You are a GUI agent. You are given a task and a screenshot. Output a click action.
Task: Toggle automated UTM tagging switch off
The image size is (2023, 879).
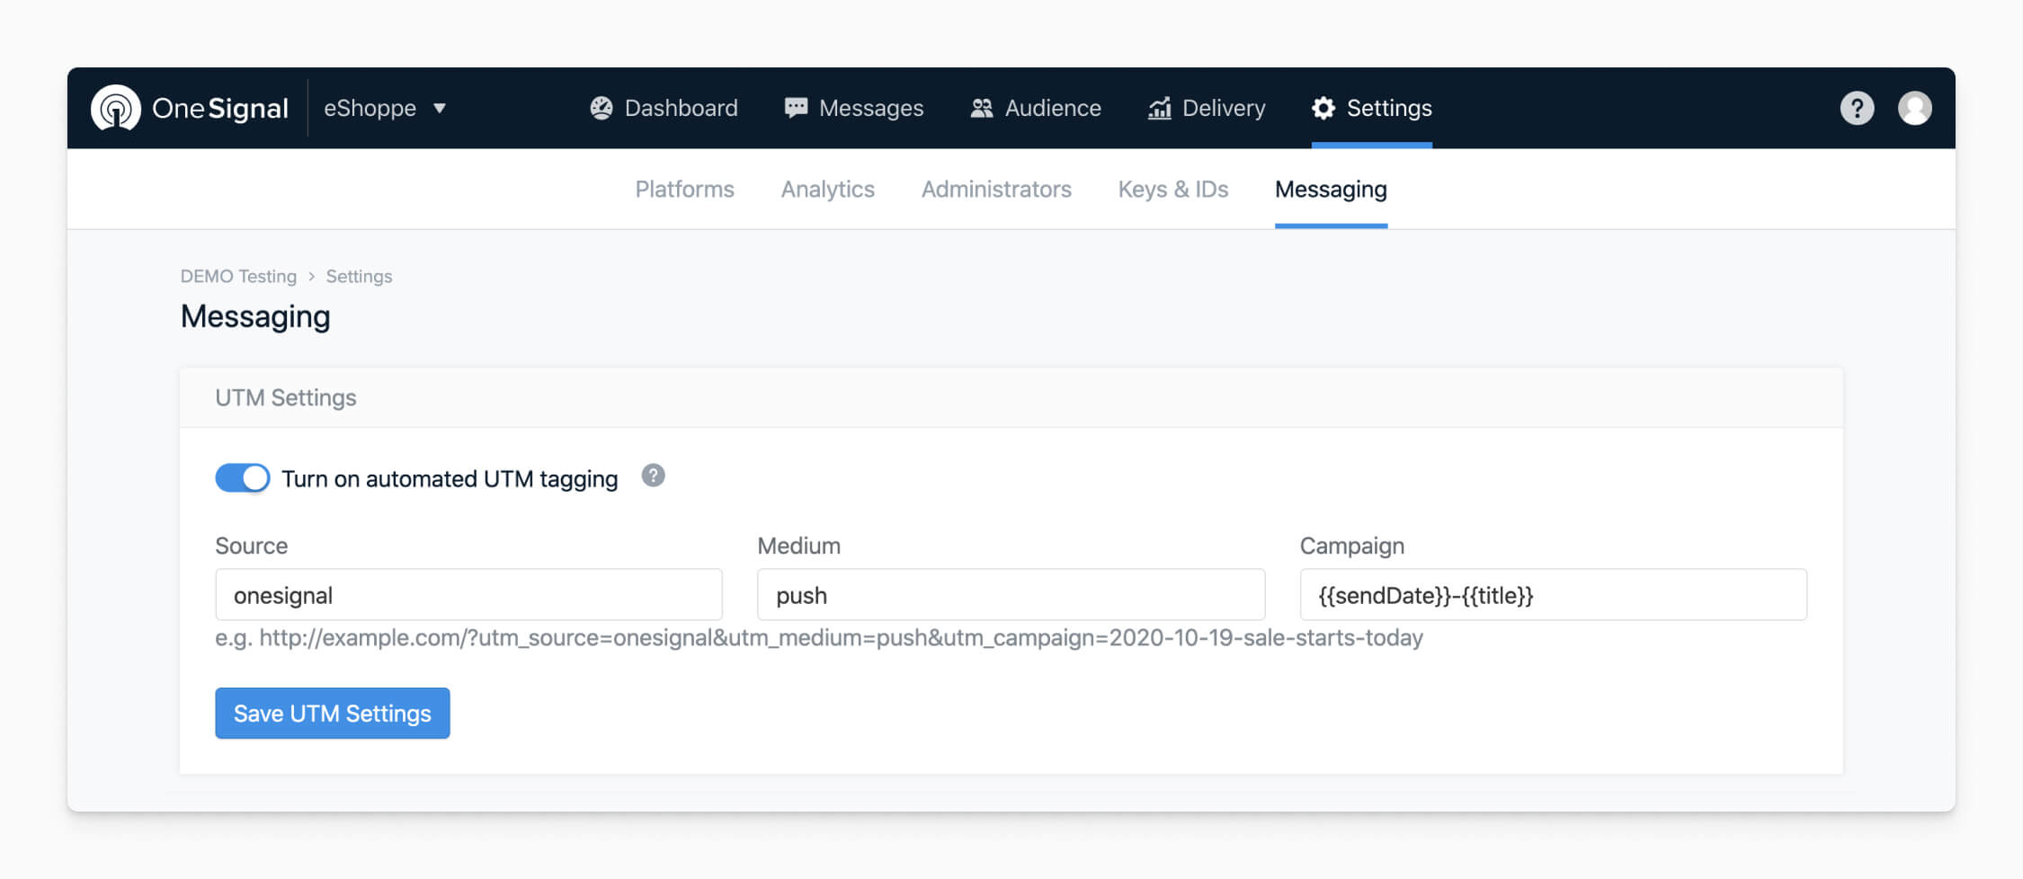coord(243,478)
